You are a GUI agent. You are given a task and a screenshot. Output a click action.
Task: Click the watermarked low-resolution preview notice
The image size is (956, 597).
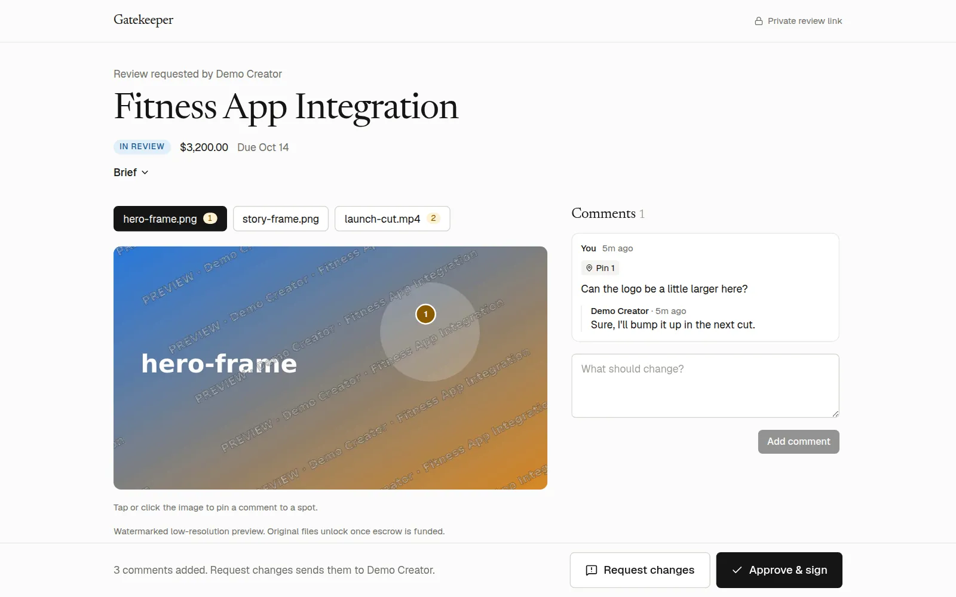(x=279, y=531)
